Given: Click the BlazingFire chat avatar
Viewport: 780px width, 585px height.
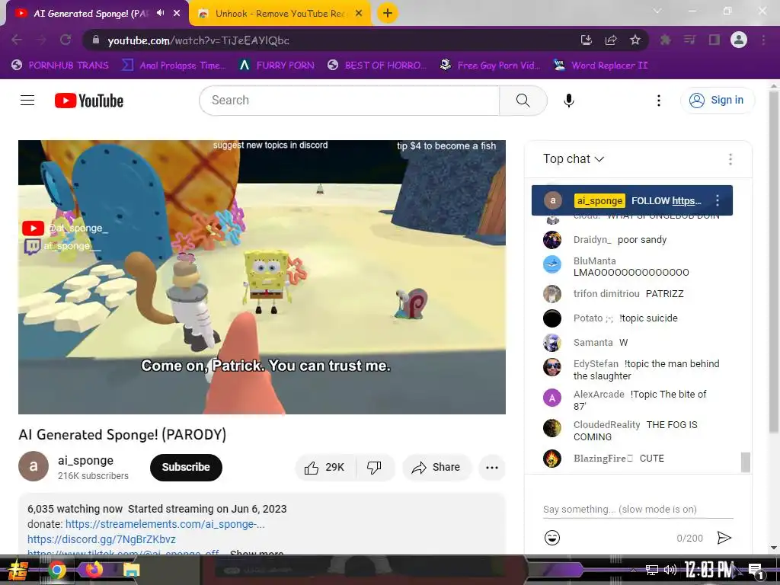Looking at the screenshot, I should (551, 459).
